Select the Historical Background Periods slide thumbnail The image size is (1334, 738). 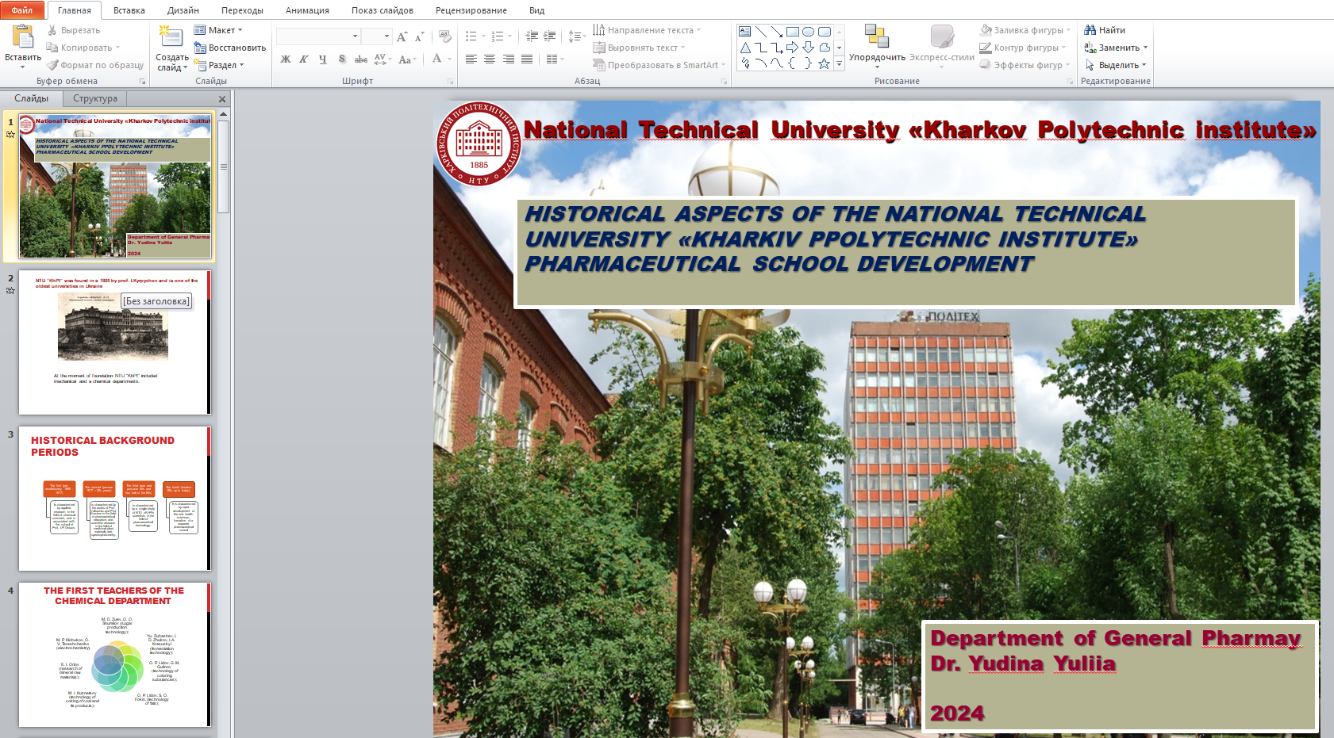tap(114, 499)
